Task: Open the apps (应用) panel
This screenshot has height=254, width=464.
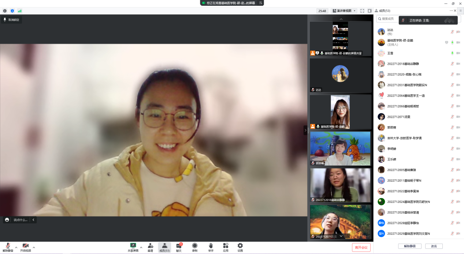Action: tap(226, 247)
